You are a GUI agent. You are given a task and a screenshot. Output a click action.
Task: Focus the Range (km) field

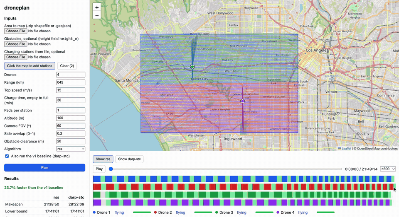pyautogui.click(x=71, y=82)
